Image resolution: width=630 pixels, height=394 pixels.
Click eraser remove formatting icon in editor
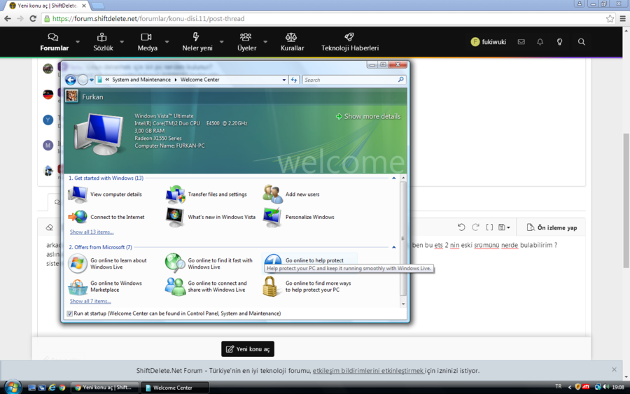coord(50,227)
